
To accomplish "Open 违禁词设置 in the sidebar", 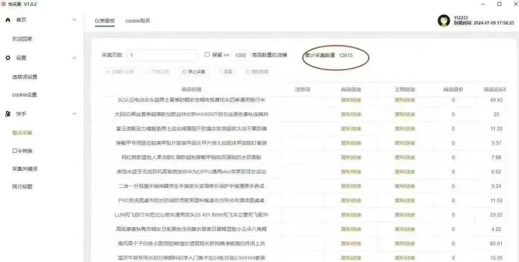I will click(25, 77).
